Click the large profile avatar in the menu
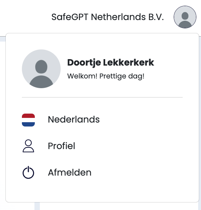 pyautogui.click(x=41, y=69)
